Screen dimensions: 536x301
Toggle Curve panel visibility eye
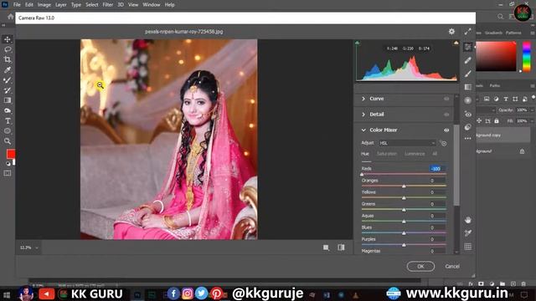[x=446, y=99]
